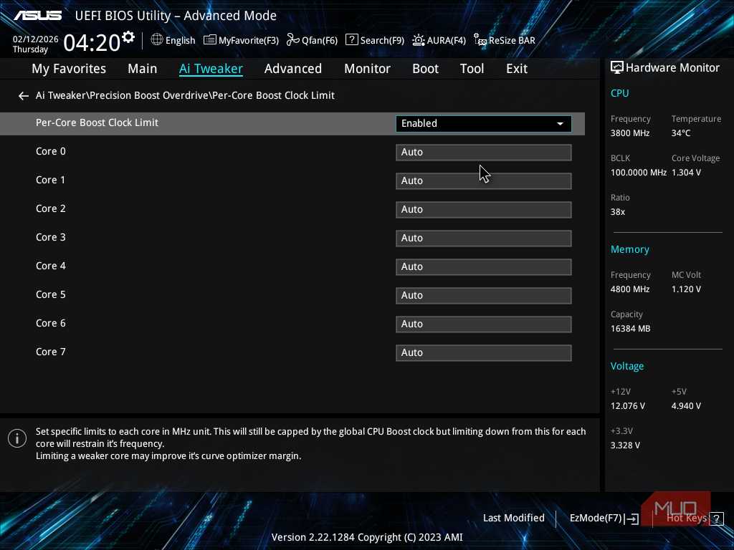Click Capacity 16384 MB value
This screenshot has height=550, width=734.
pyautogui.click(x=631, y=329)
